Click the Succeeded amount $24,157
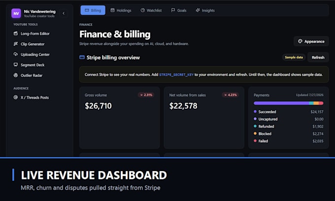This screenshot has height=201, width=335. pyautogui.click(x=317, y=112)
